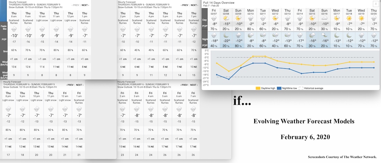Click the Thu 1 pm scattered flurries icon
The image size is (381, 163).
click(85, 29)
